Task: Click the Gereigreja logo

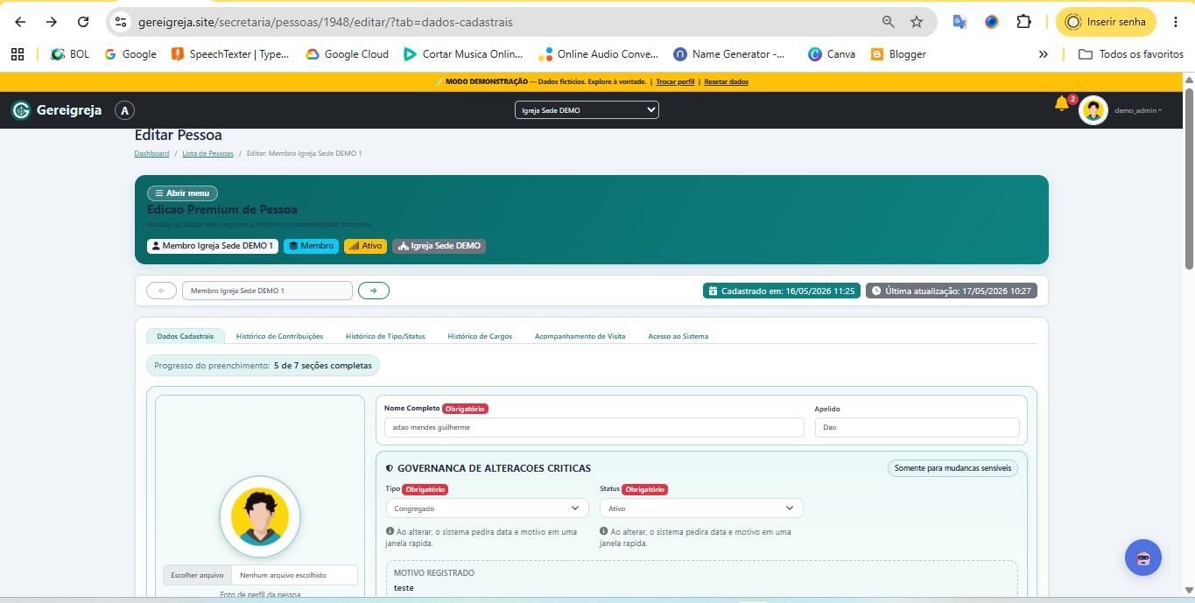Action: [x=57, y=110]
